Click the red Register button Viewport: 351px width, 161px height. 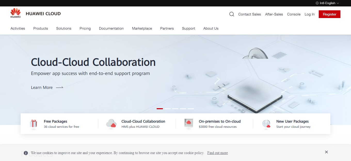pyautogui.click(x=330, y=14)
